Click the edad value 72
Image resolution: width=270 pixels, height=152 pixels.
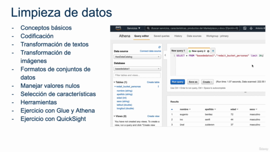(232, 114)
